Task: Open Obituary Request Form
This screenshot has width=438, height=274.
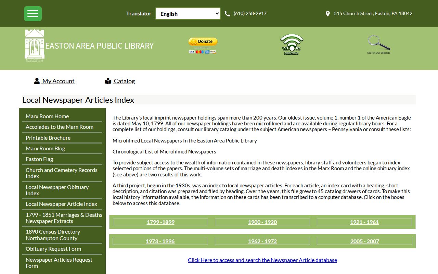Action: (x=53, y=249)
